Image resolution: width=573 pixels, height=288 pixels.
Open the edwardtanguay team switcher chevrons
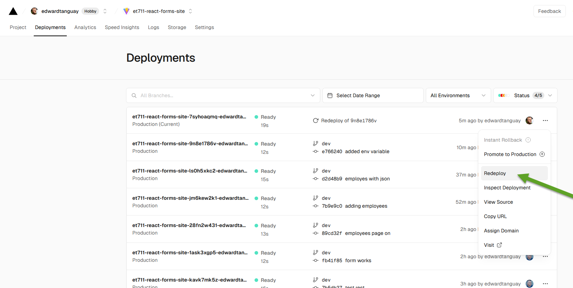click(x=105, y=11)
